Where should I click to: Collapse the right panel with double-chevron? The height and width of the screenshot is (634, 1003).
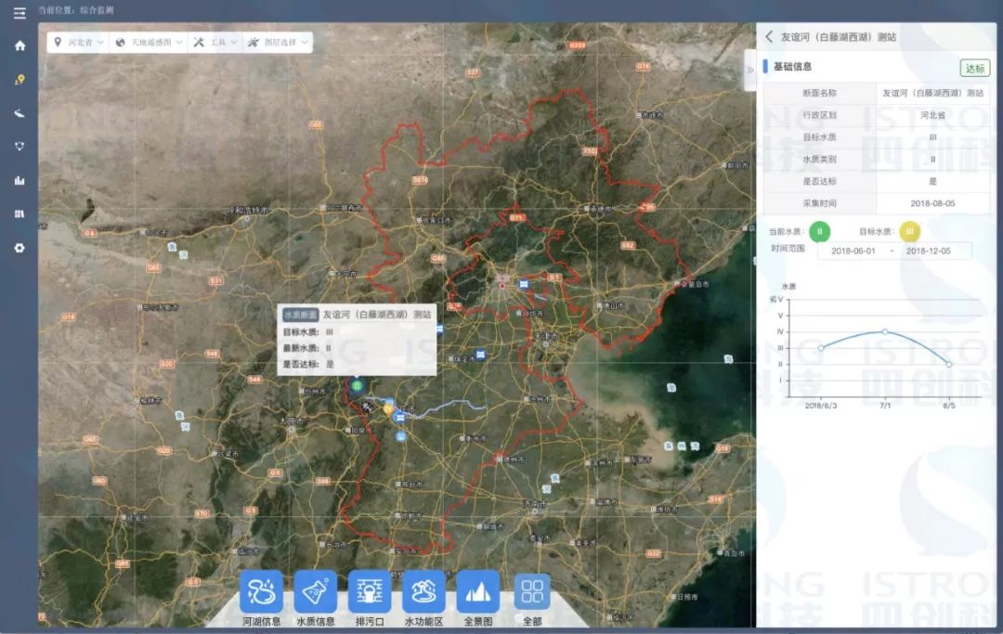[750, 71]
